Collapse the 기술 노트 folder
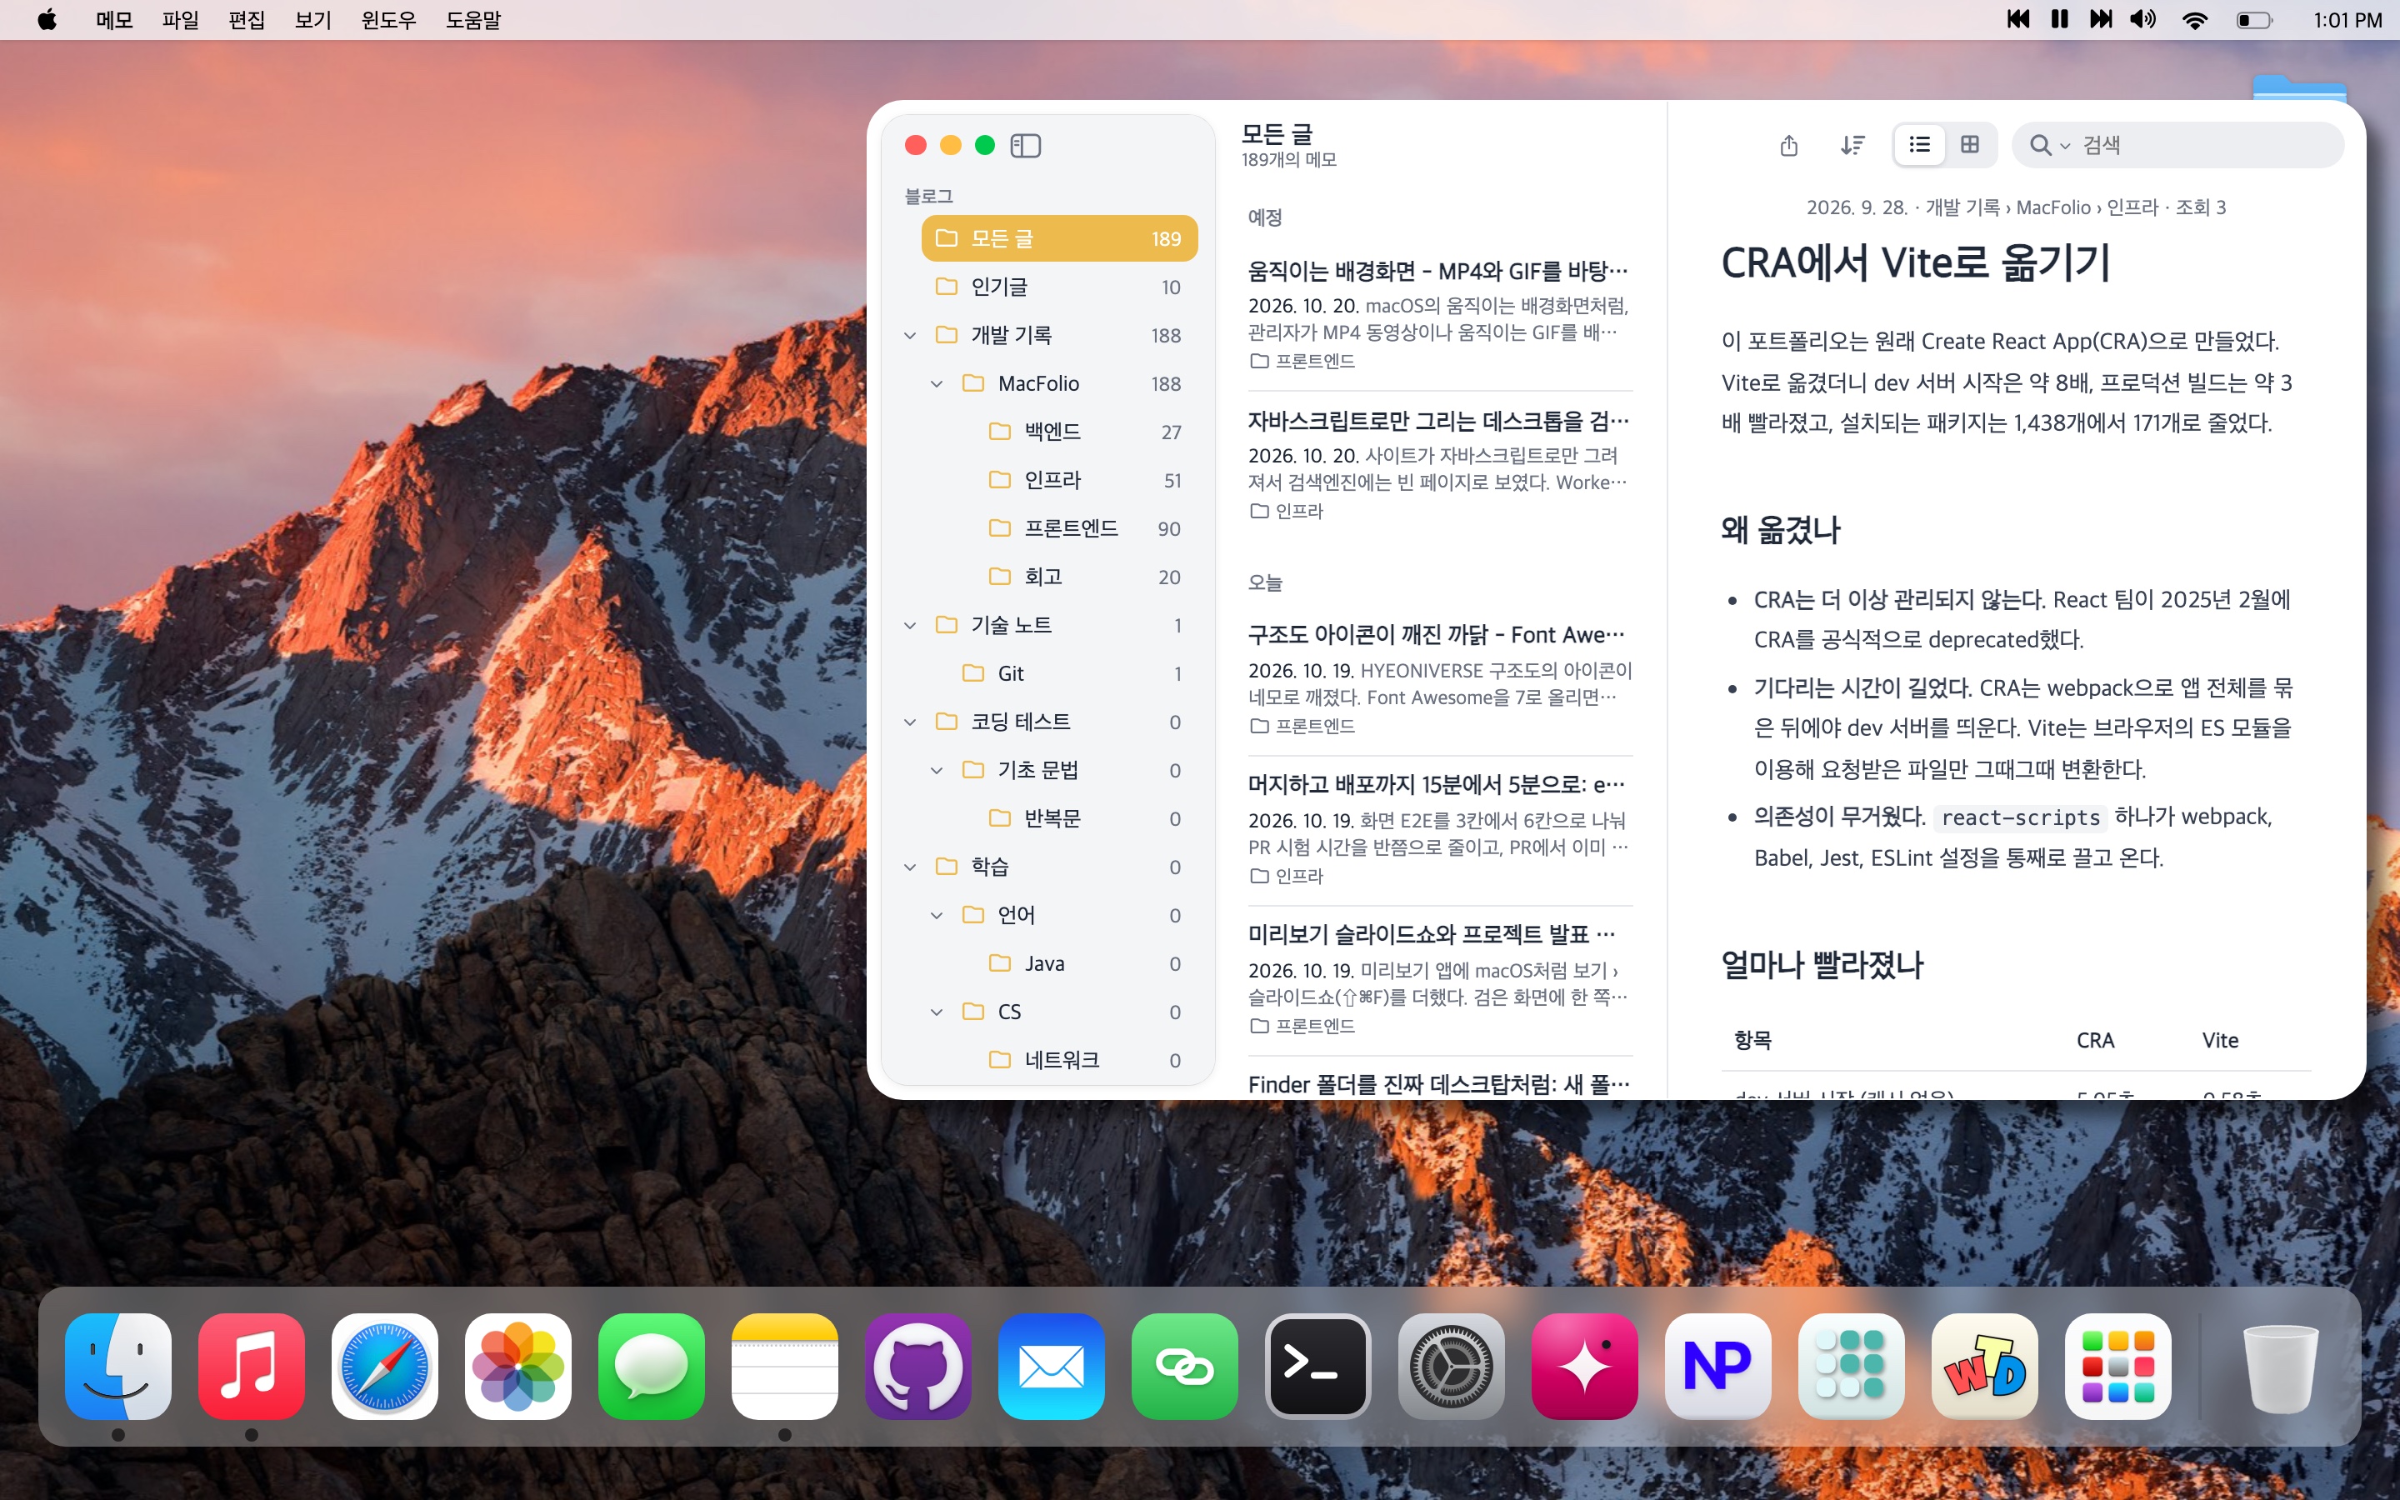The image size is (2400, 1500). (909, 625)
